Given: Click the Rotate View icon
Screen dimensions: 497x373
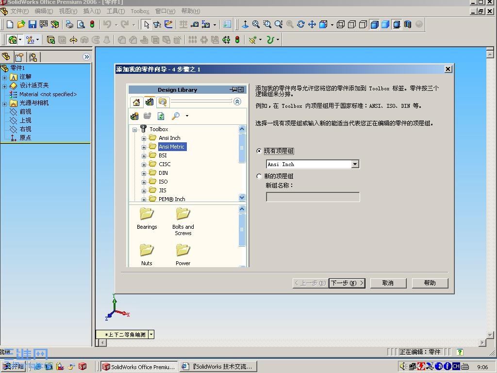Looking at the screenshot, I should [x=301, y=24].
